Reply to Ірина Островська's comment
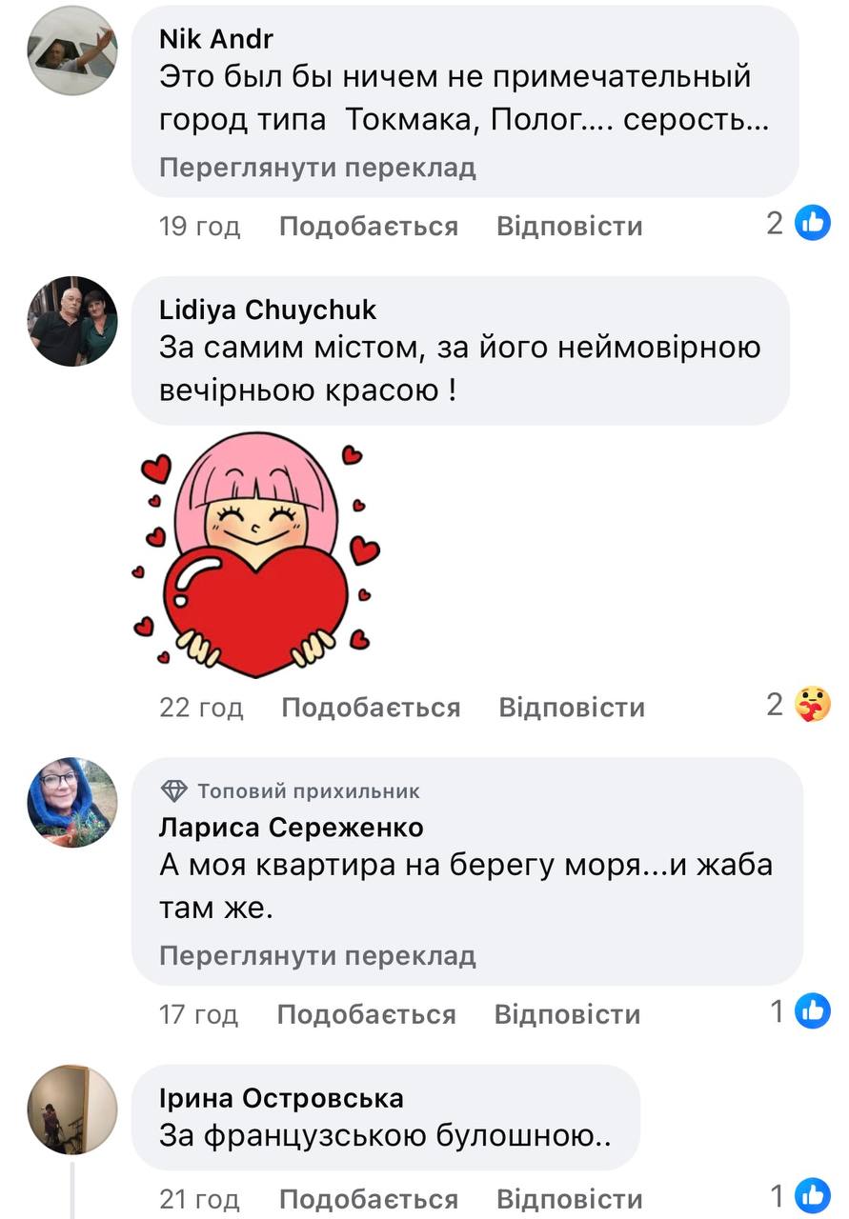The height and width of the screenshot is (1219, 849). click(570, 1199)
